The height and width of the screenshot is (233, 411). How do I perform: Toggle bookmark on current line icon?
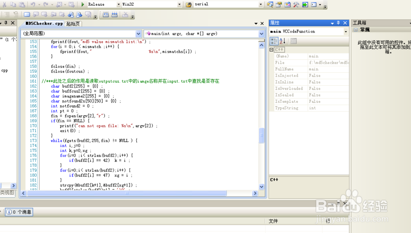(x=27, y=14)
